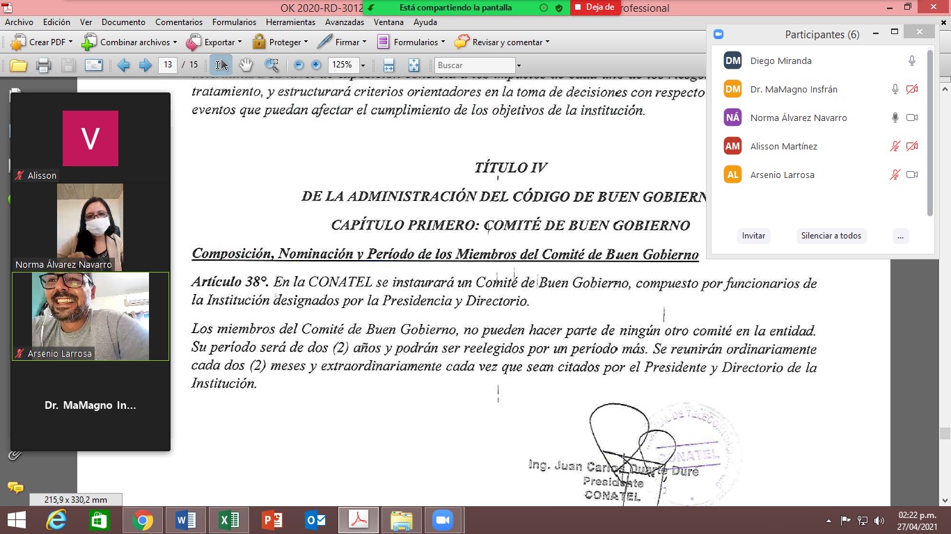The width and height of the screenshot is (951, 534).
Task: Expand the Exportar dropdown
Action: click(x=239, y=42)
